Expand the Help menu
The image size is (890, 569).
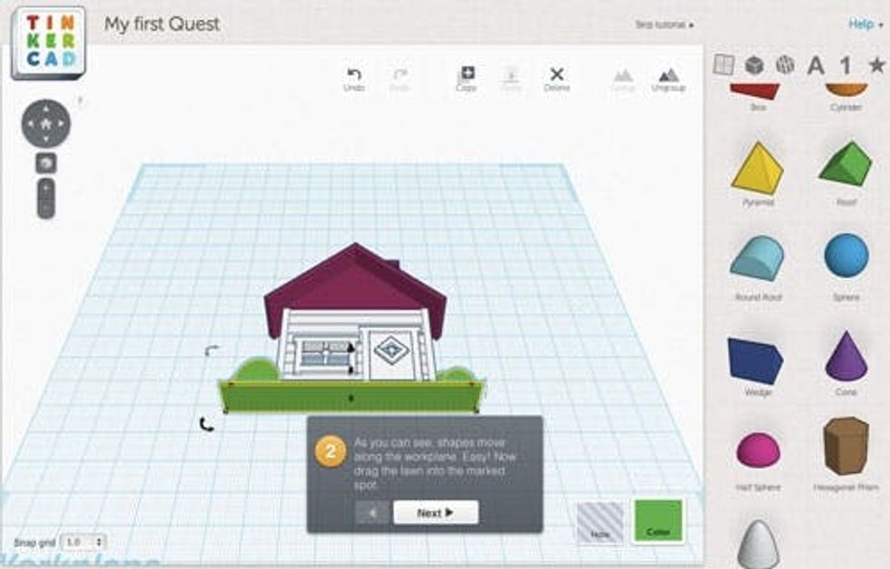pyautogui.click(x=865, y=25)
